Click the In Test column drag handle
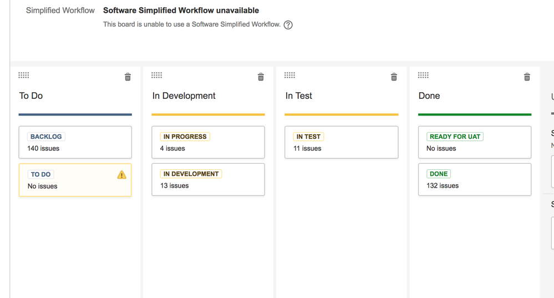This screenshot has width=554, height=298. click(x=289, y=75)
